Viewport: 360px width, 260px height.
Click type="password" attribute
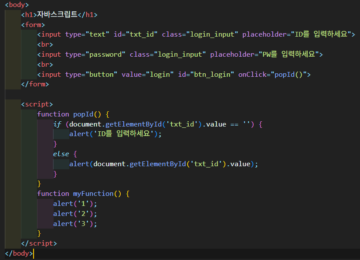click(x=95, y=55)
